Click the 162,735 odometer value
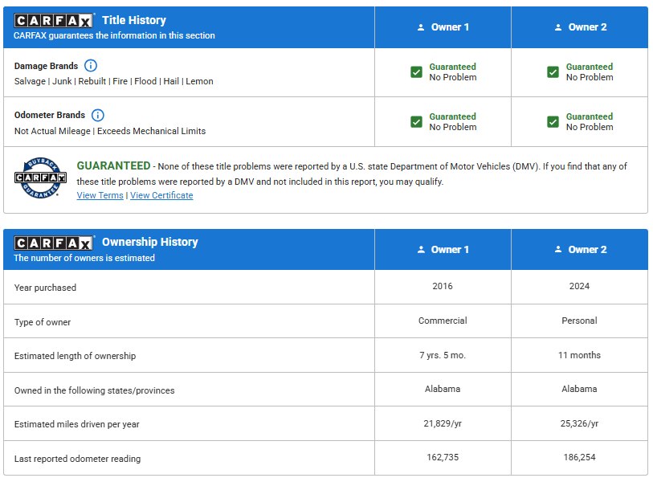The height and width of the screenshot is (482, 653). coord(443,457)
